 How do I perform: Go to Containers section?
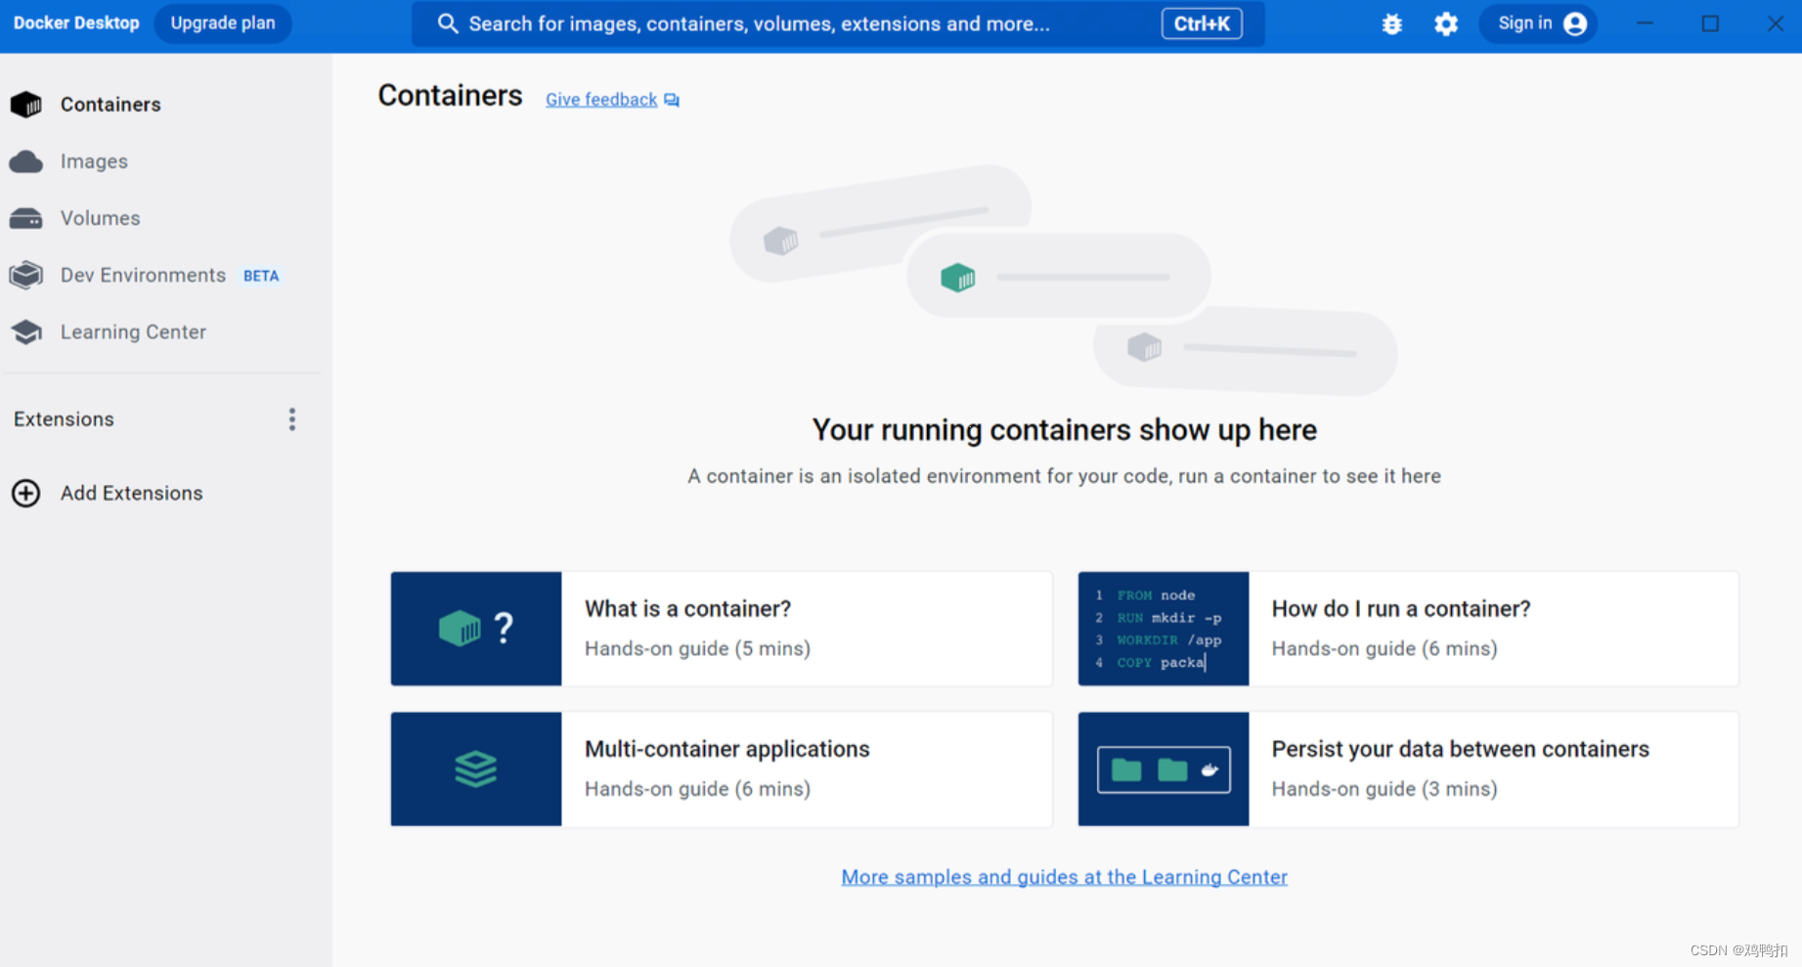pyautogui.click(x=110, y=105)
